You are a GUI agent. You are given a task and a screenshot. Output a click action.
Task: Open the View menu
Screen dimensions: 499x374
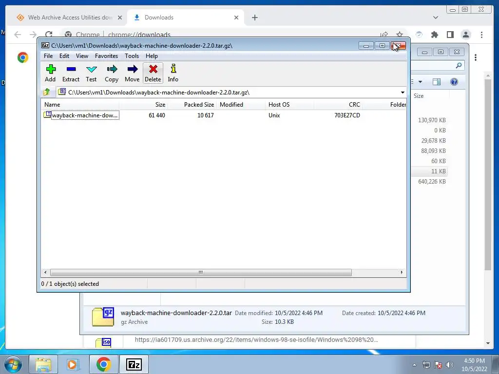point(82,56)
